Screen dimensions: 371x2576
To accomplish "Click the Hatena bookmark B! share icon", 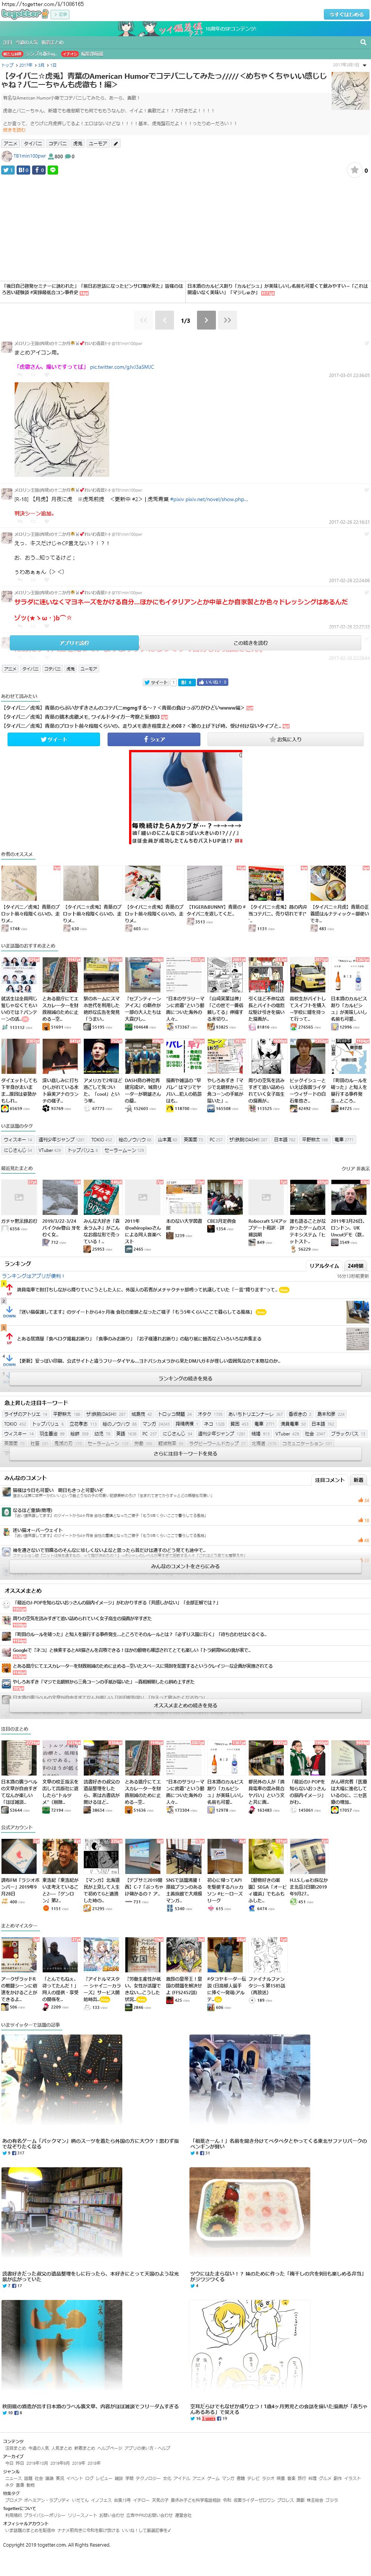I will (23, 170).
